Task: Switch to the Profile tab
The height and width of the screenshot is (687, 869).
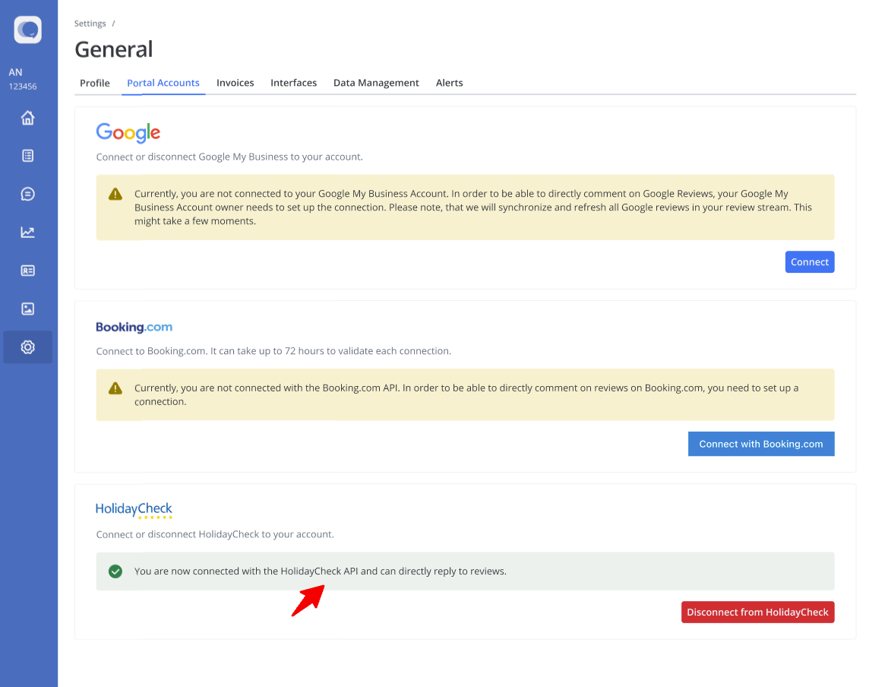Action: 95,83
